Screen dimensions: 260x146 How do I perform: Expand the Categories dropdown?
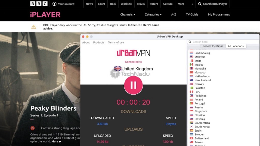pos(153,14)
